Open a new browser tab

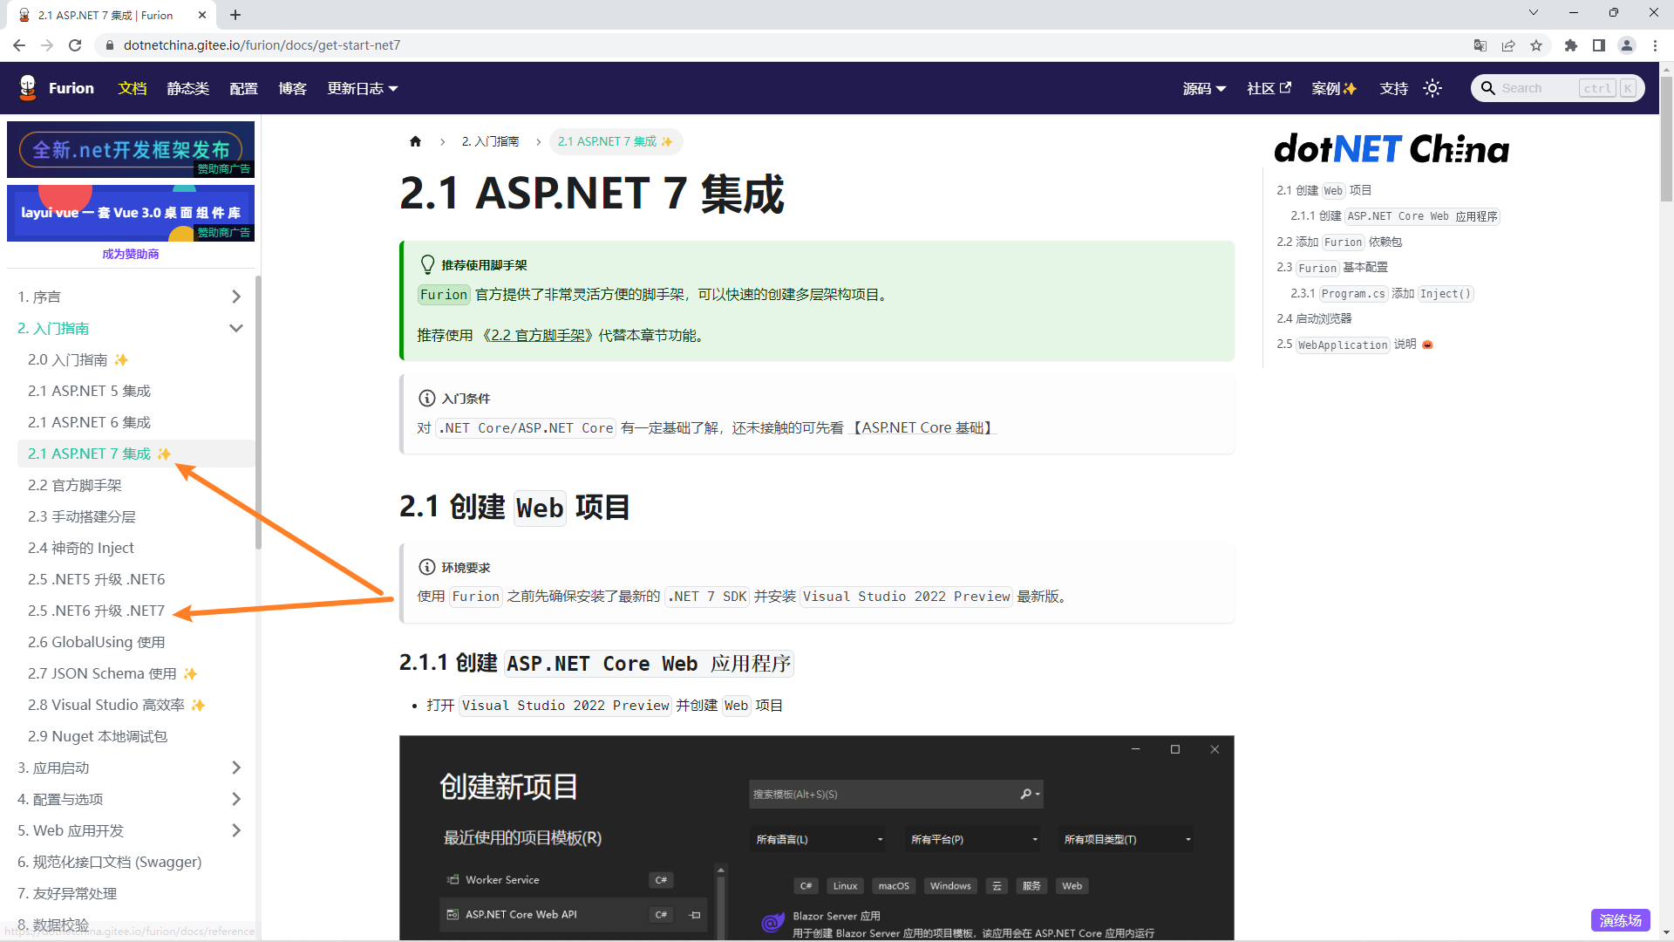pyautogui.click(x=235, y=15)
